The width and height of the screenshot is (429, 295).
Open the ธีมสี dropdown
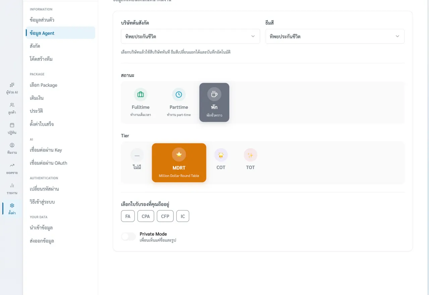pyautogui.click(x=335, y=36)
